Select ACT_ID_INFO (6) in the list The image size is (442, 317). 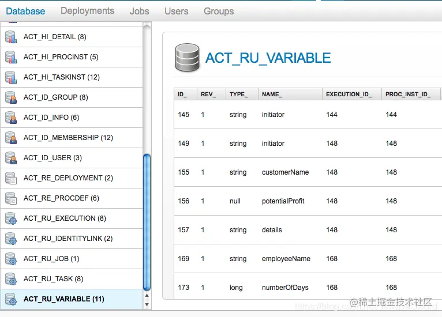72,118
